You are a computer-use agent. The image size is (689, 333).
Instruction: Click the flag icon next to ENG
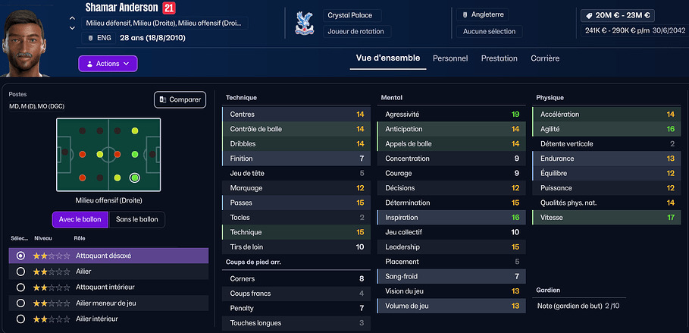coord(89,38)
